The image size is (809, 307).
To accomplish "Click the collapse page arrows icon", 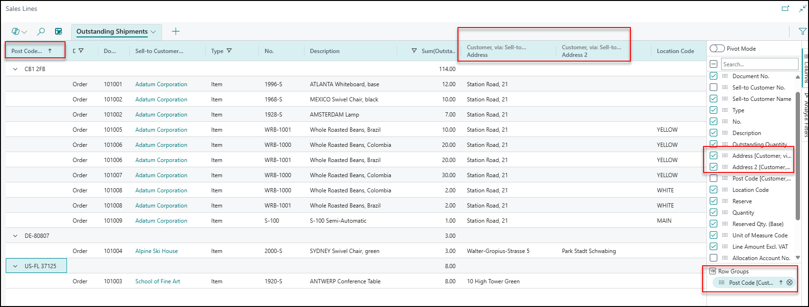I will point(802,9).
